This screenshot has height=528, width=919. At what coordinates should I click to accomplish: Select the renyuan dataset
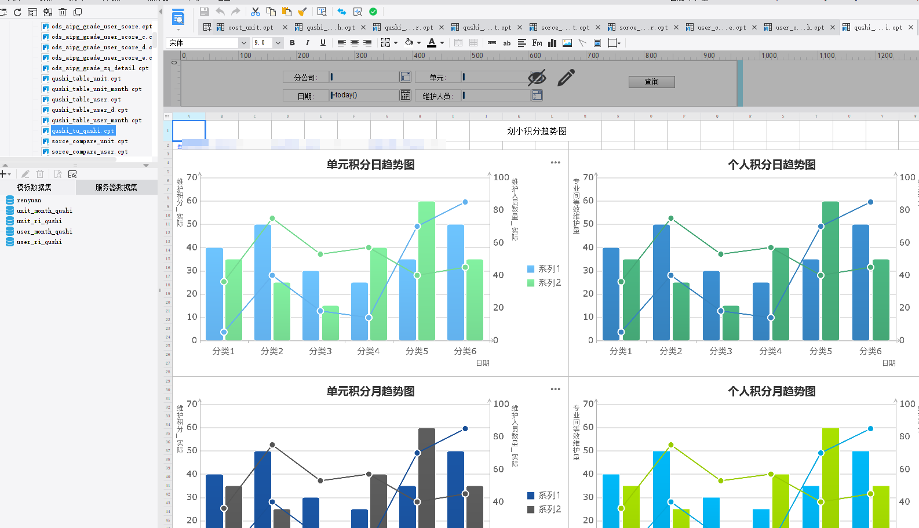tap(29, 200)
